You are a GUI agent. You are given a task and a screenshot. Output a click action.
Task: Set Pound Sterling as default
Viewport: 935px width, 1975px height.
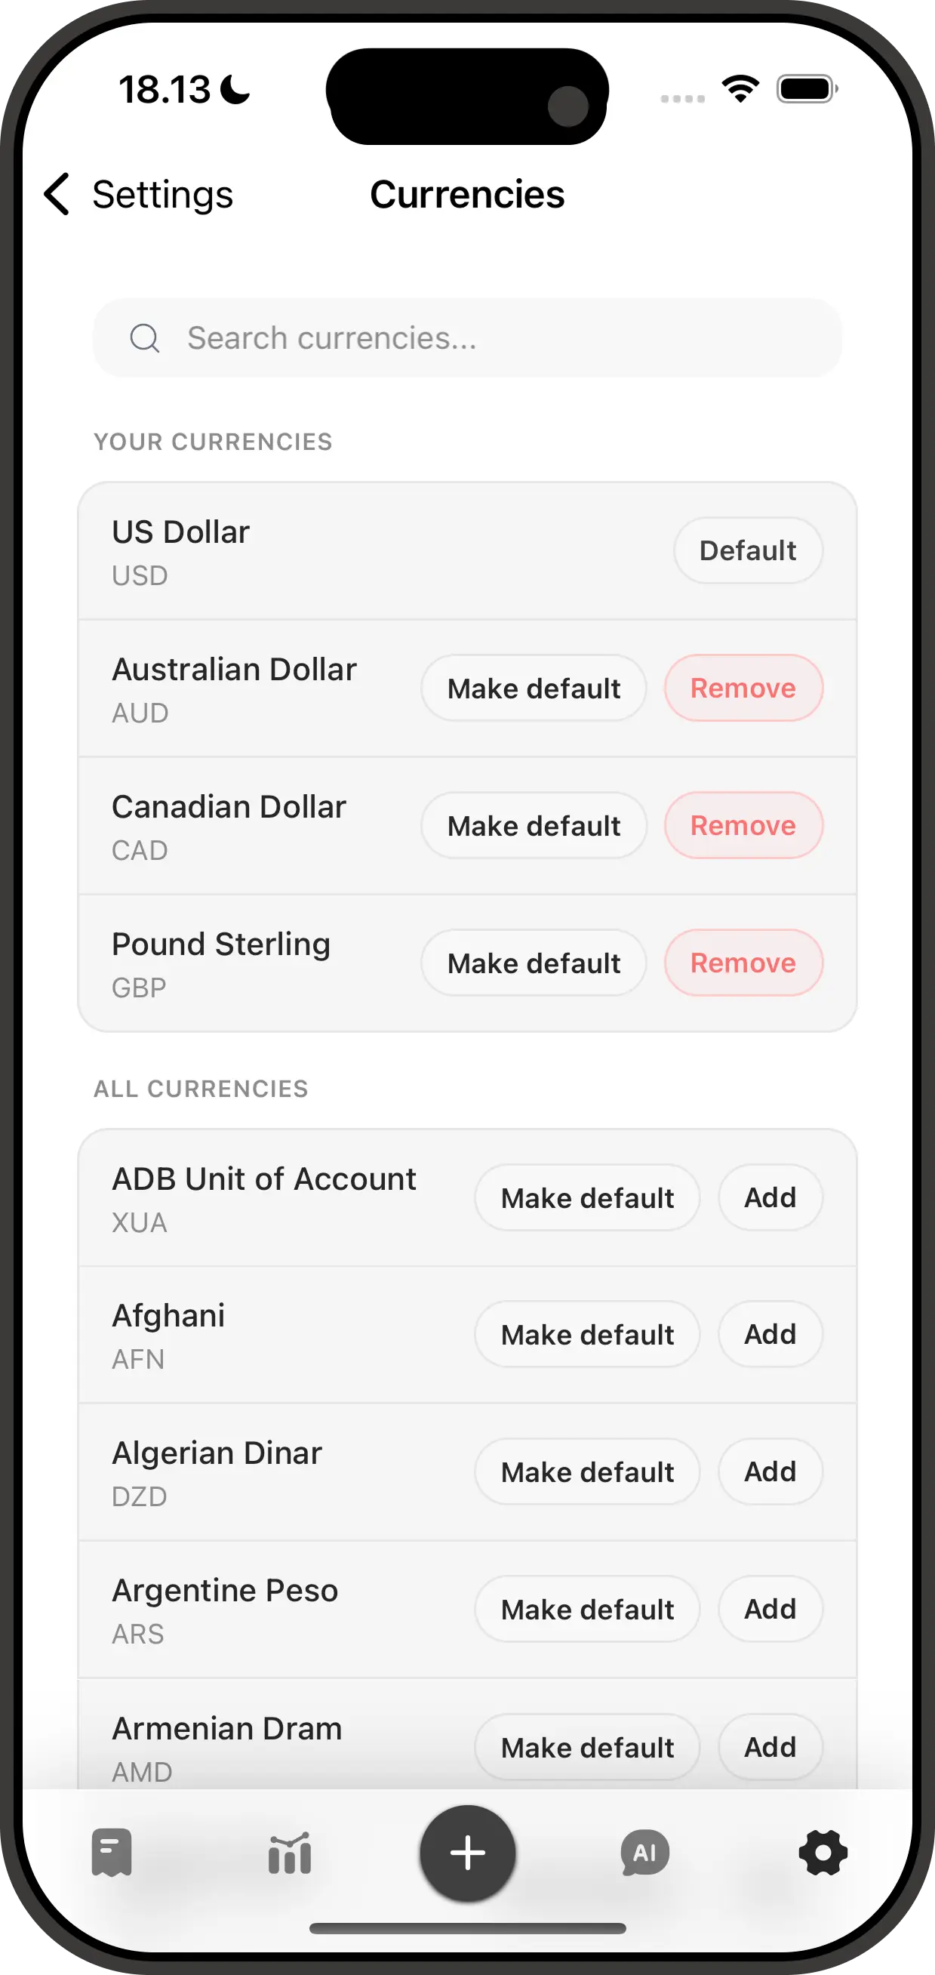coord(534,963)
